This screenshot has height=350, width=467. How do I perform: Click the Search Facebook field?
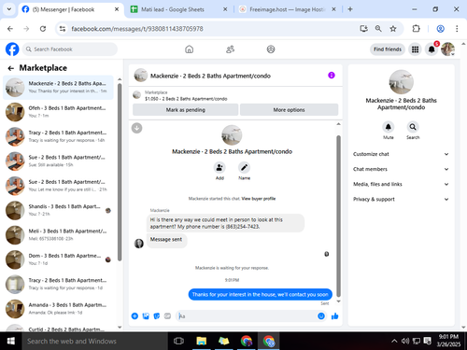coord(70,49)
